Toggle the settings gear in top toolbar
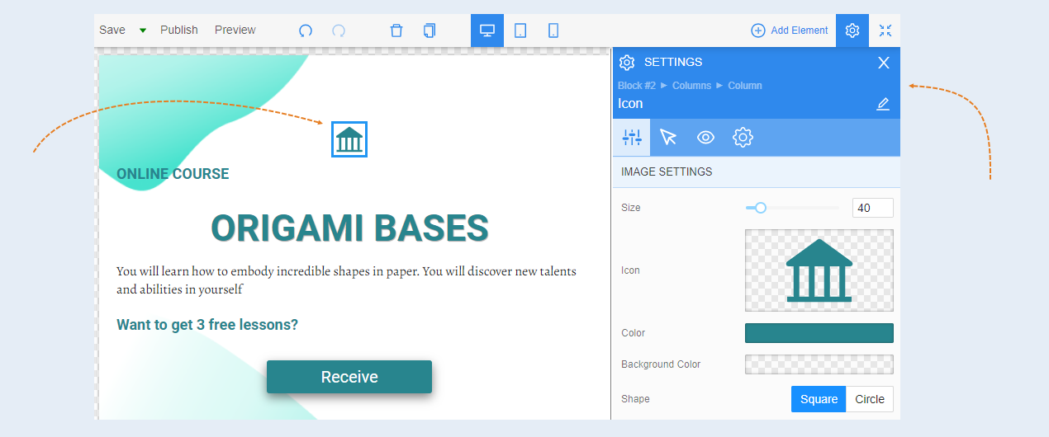 pyautogui.click(x=852, y=31)
